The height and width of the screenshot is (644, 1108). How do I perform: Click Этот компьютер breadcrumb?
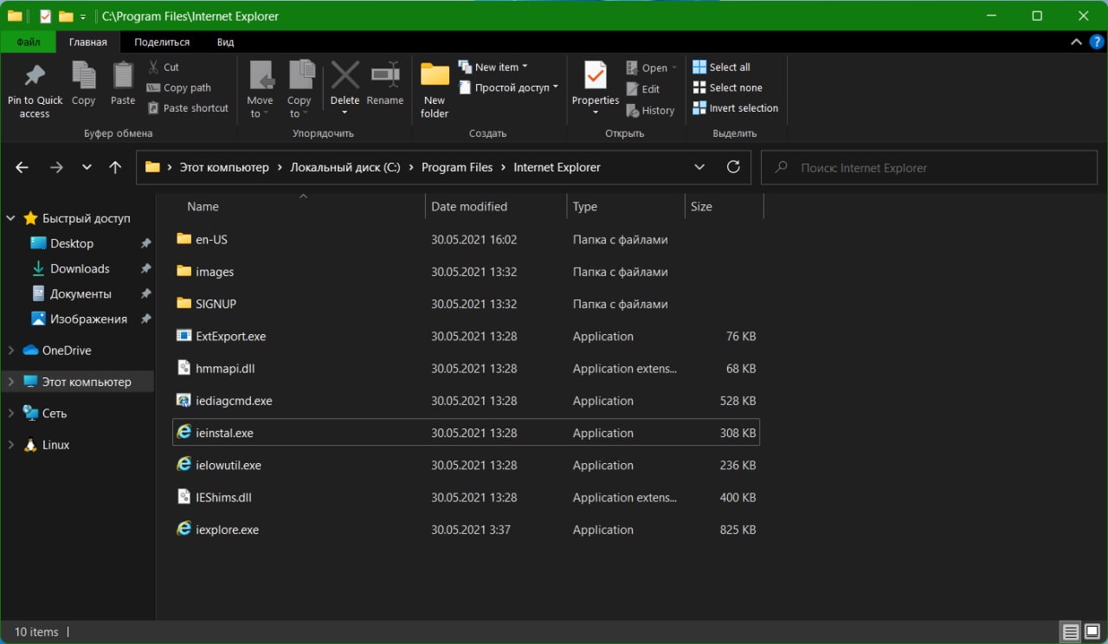click(x=224, y=167)
